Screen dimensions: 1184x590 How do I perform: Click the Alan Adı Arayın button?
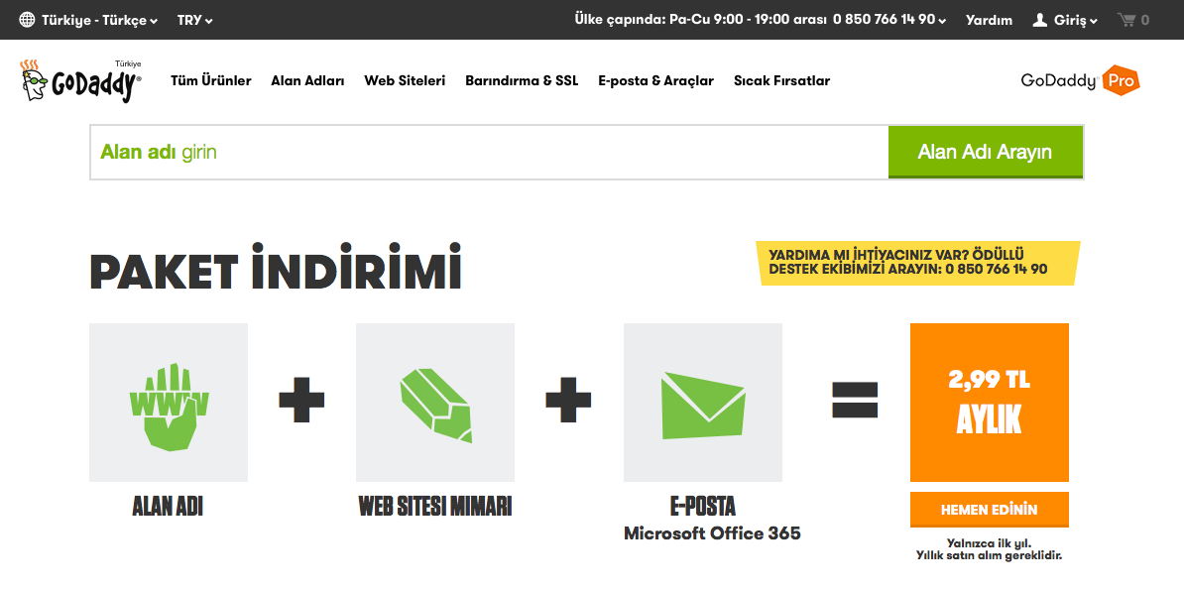(986, 152)
